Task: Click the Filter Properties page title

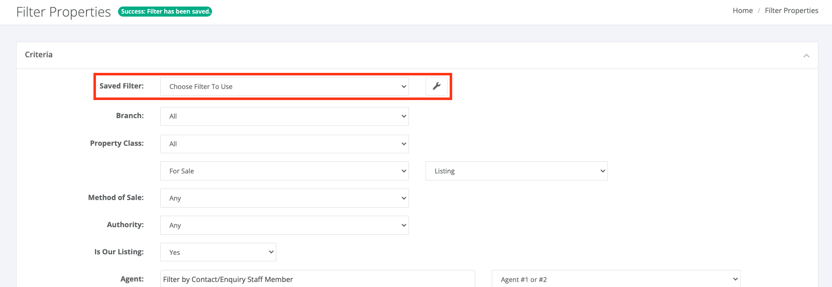Action: pyautogui.click(x=63, y=12)
